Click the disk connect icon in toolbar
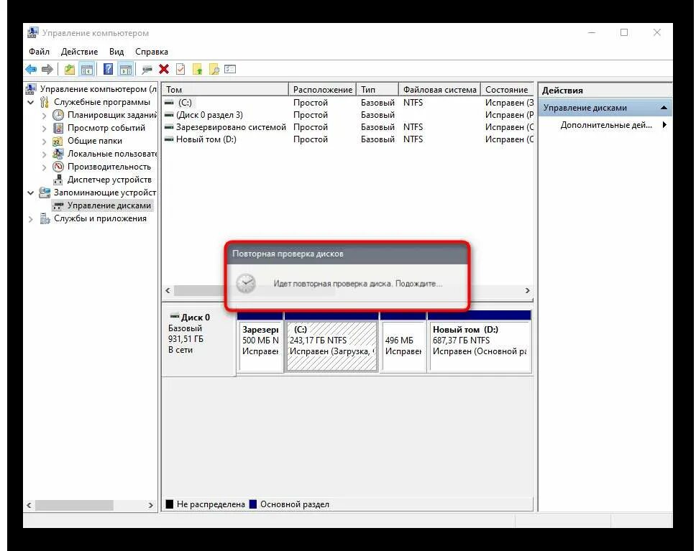 coord(147,69)
